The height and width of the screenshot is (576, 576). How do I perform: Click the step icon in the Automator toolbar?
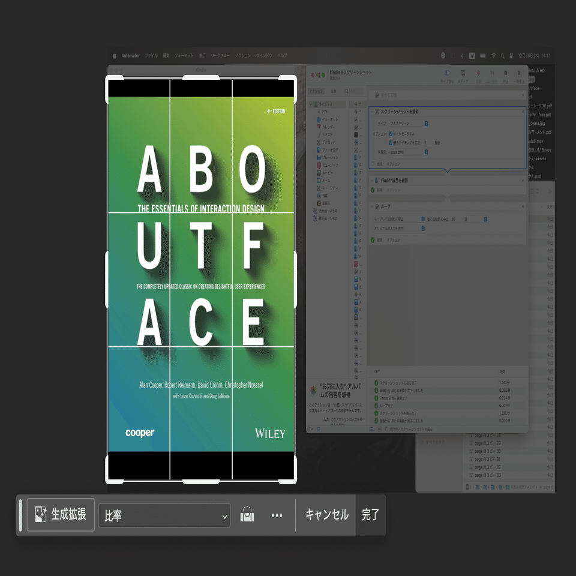click(492, 73)
